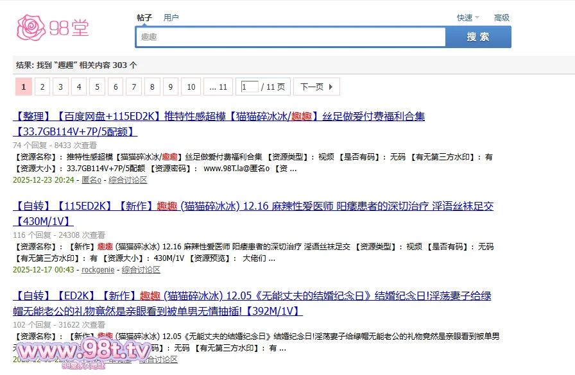Click the page number input box
This screenshot has width=575, height=375.
tap(249, 87)
